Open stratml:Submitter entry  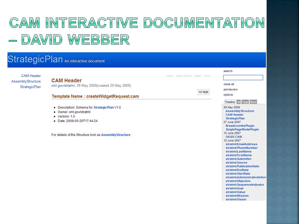(239, 159)
